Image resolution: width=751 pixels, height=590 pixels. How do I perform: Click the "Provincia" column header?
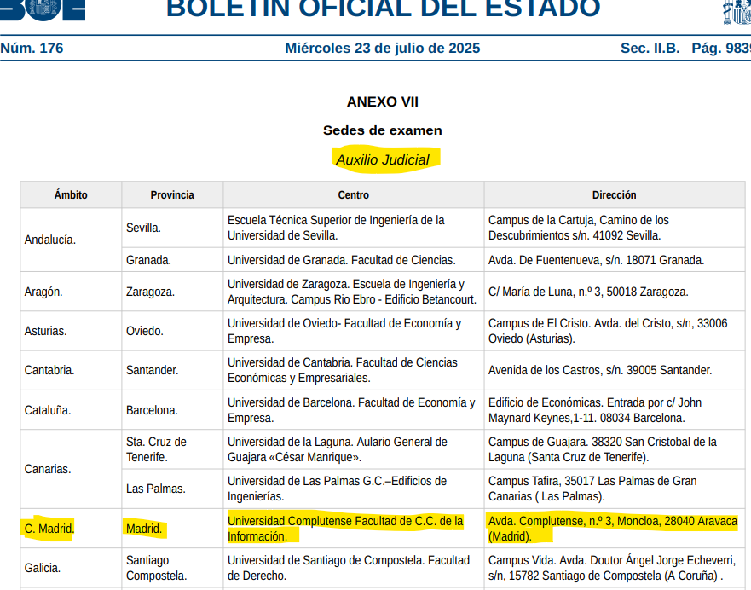[x=172, y=195]
